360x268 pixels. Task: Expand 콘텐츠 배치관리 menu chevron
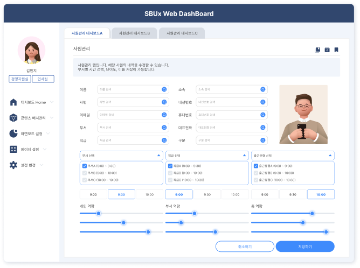(x=52, y=118)
